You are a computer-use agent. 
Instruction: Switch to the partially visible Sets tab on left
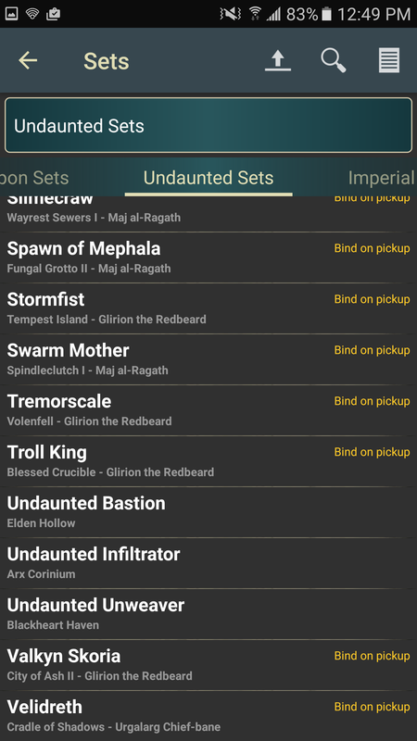pyautogui.click(x=34, y=178)
